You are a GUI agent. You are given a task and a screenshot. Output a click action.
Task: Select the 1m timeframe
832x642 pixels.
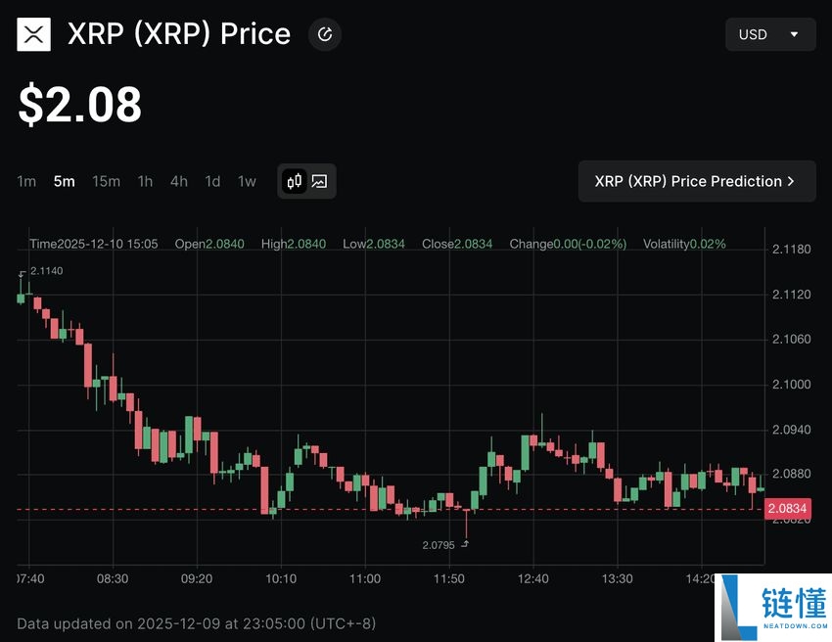coord(26,181)
